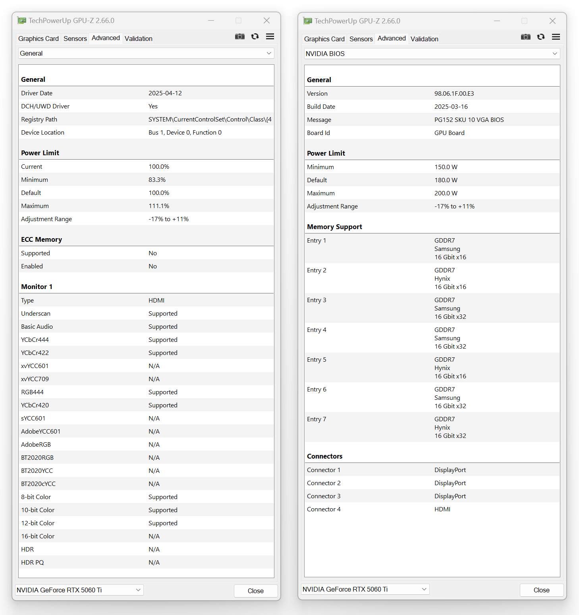This screenshot has width=579, height=615.
Task: Open the hamburger menu in the General window
Action: click(270, 37)
